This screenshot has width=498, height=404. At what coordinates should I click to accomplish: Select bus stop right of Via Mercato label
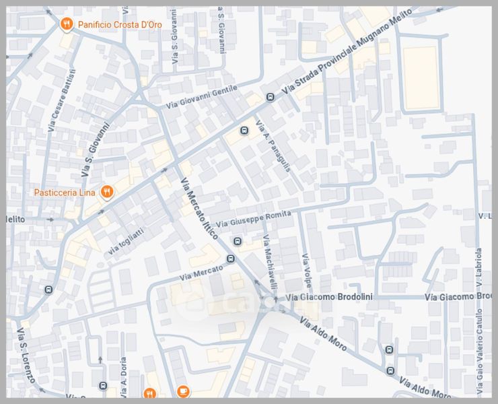click(x=232, y=259)
